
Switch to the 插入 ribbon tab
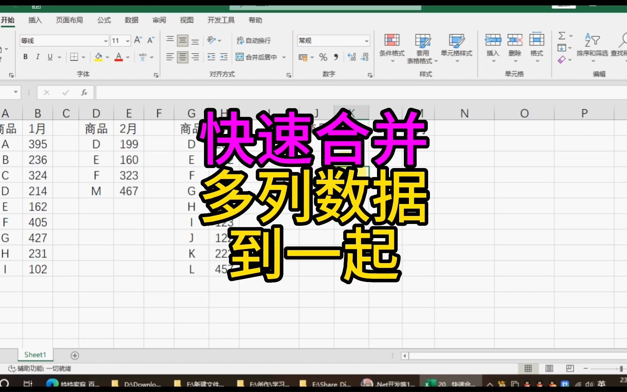pos(35,20)
